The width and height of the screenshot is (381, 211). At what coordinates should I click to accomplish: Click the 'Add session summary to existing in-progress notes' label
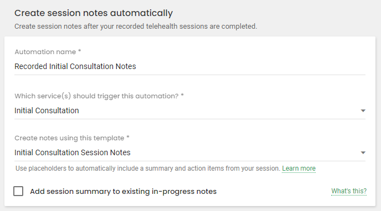pyautogui.click(x=123, y=191)
